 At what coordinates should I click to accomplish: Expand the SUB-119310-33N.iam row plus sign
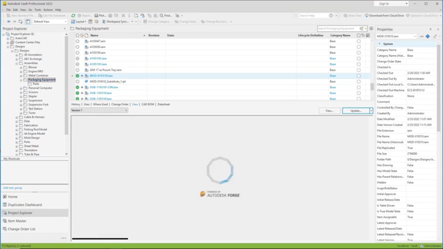(82, 87)
